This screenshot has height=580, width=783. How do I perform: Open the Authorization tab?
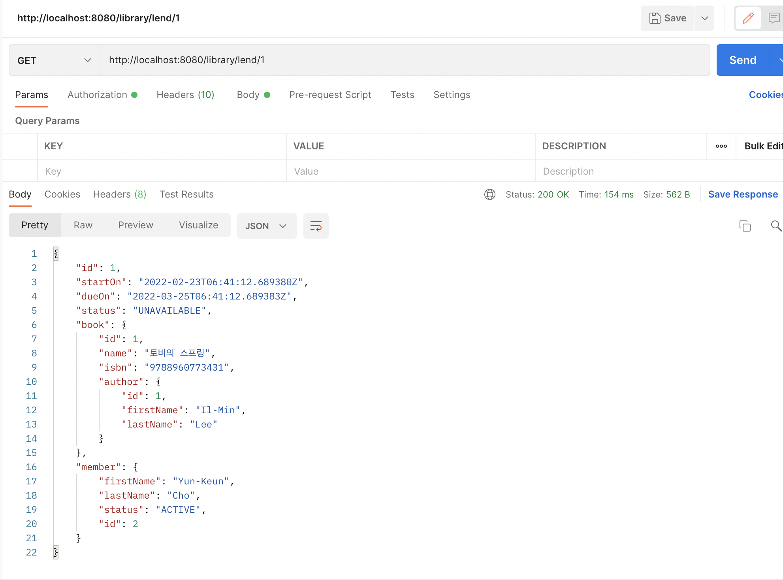pos(97,94)
